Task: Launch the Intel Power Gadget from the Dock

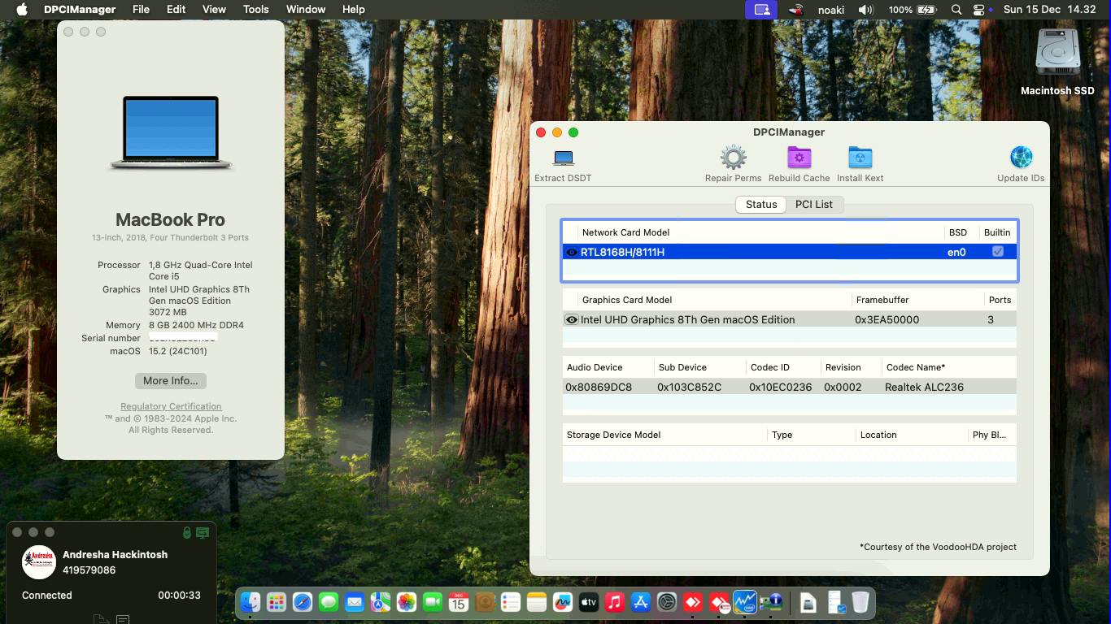Action: click(x=743, y=602)
